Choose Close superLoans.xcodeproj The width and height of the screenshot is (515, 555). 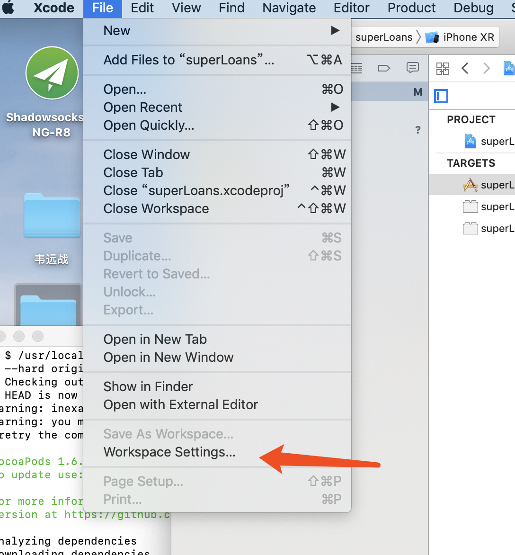coord(217,191)
